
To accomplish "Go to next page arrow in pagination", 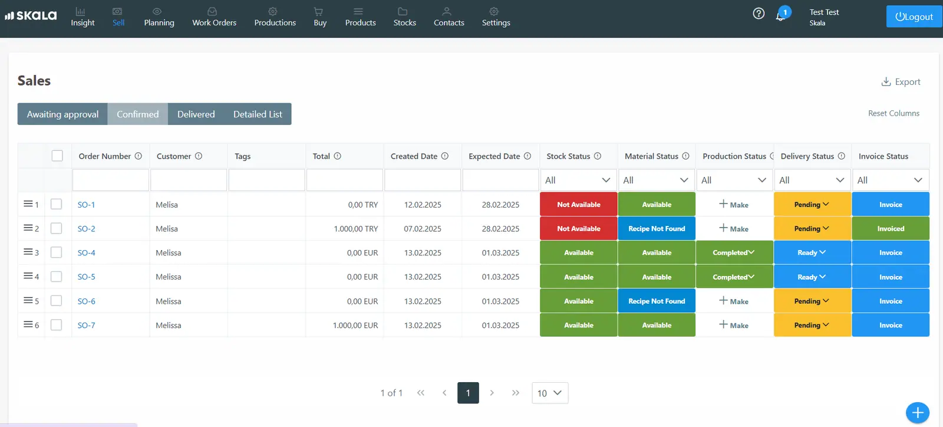I will click(492, 393).
